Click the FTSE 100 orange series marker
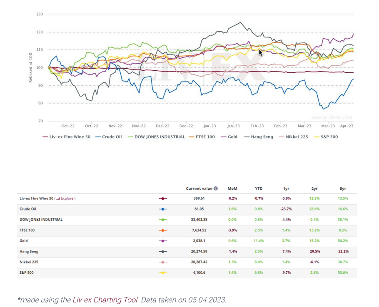 tap(163, 230)
